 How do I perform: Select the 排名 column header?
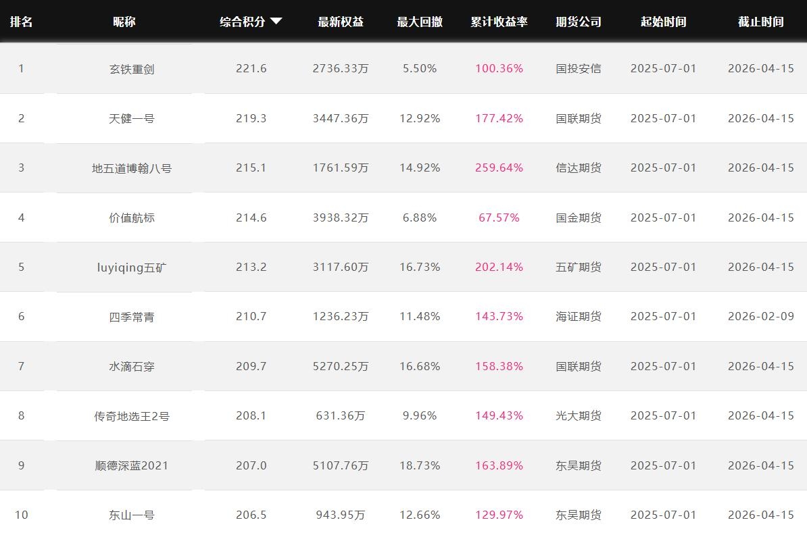[x=21, y=22]
